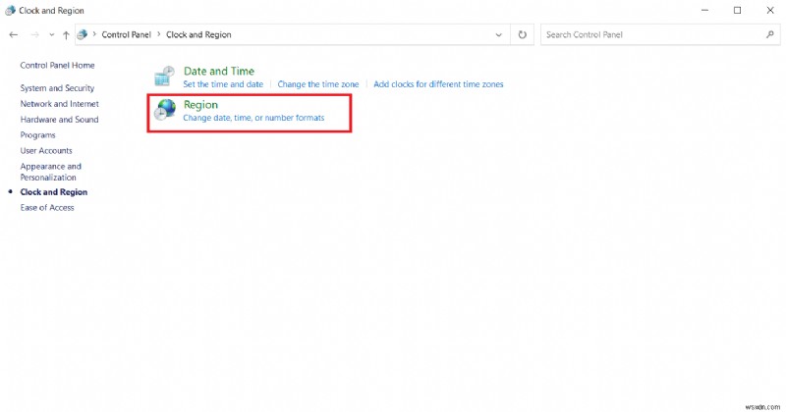Expand the chevron after Control Panel breadcrumb
The image size is (786, 412).
[159, 34]
